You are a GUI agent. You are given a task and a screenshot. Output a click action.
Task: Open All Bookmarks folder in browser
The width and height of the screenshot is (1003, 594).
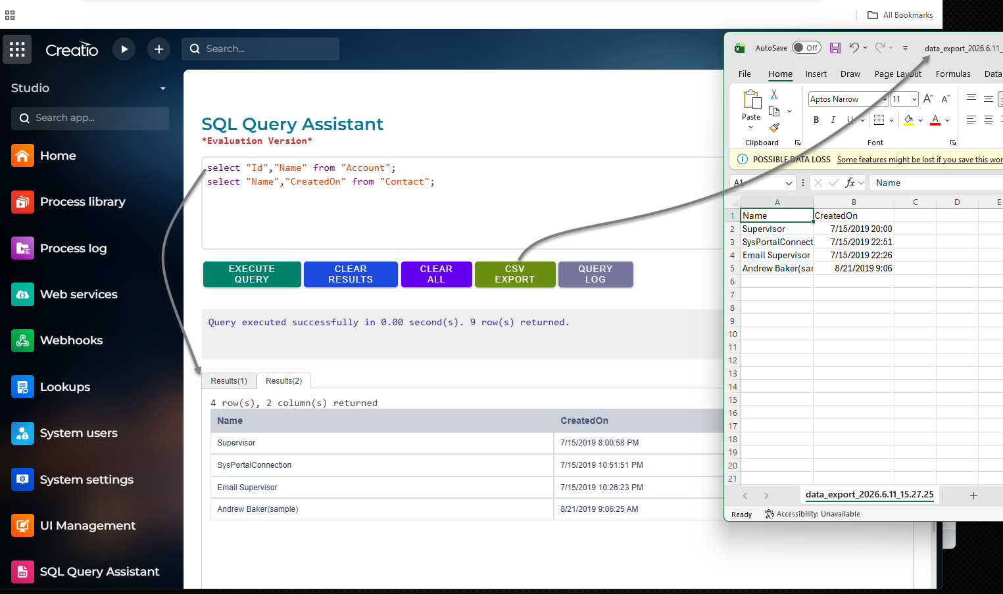click(900, 15)
